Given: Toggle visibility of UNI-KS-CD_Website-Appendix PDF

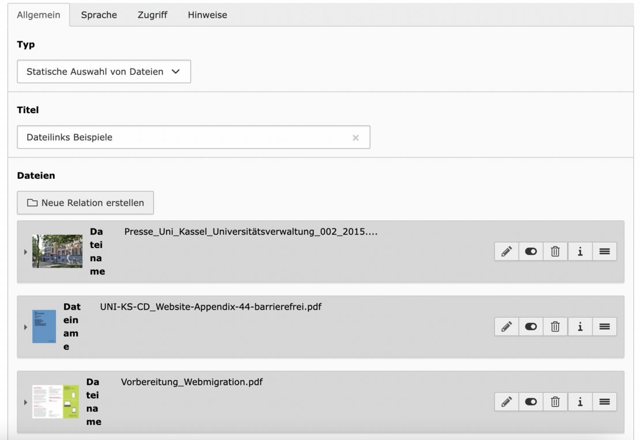Looking at the screenshot, I should click(x=531, y=326).
